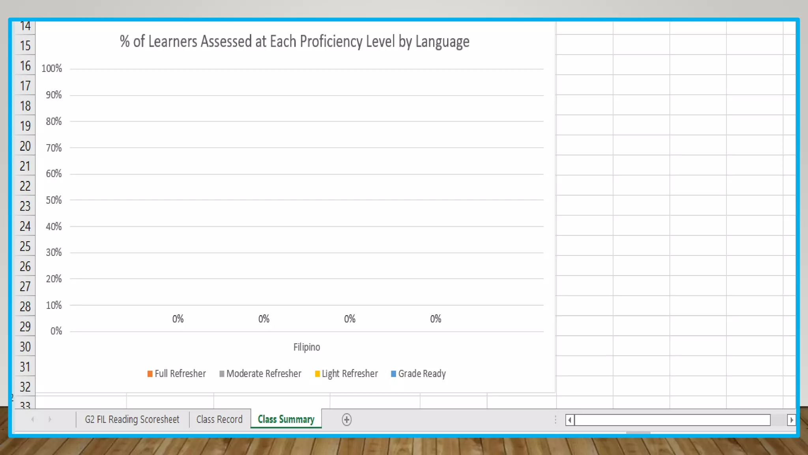Select row 25 header
The height and width of the screenshot is (455, 808).
click(25, 246)
